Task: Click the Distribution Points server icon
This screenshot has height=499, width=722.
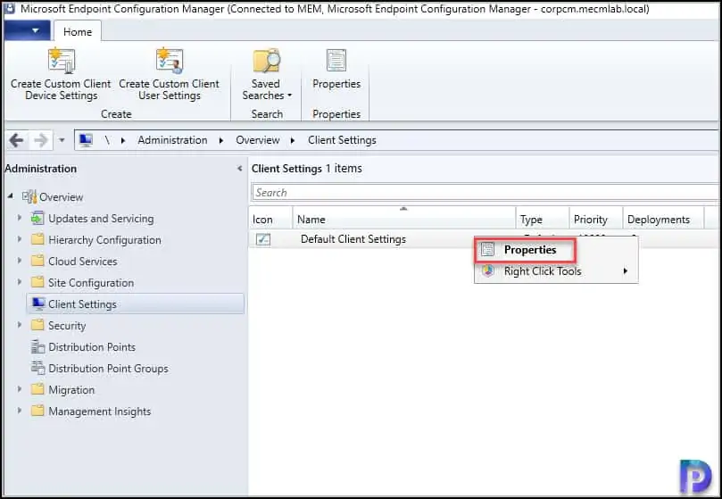Action: point(37,346)
